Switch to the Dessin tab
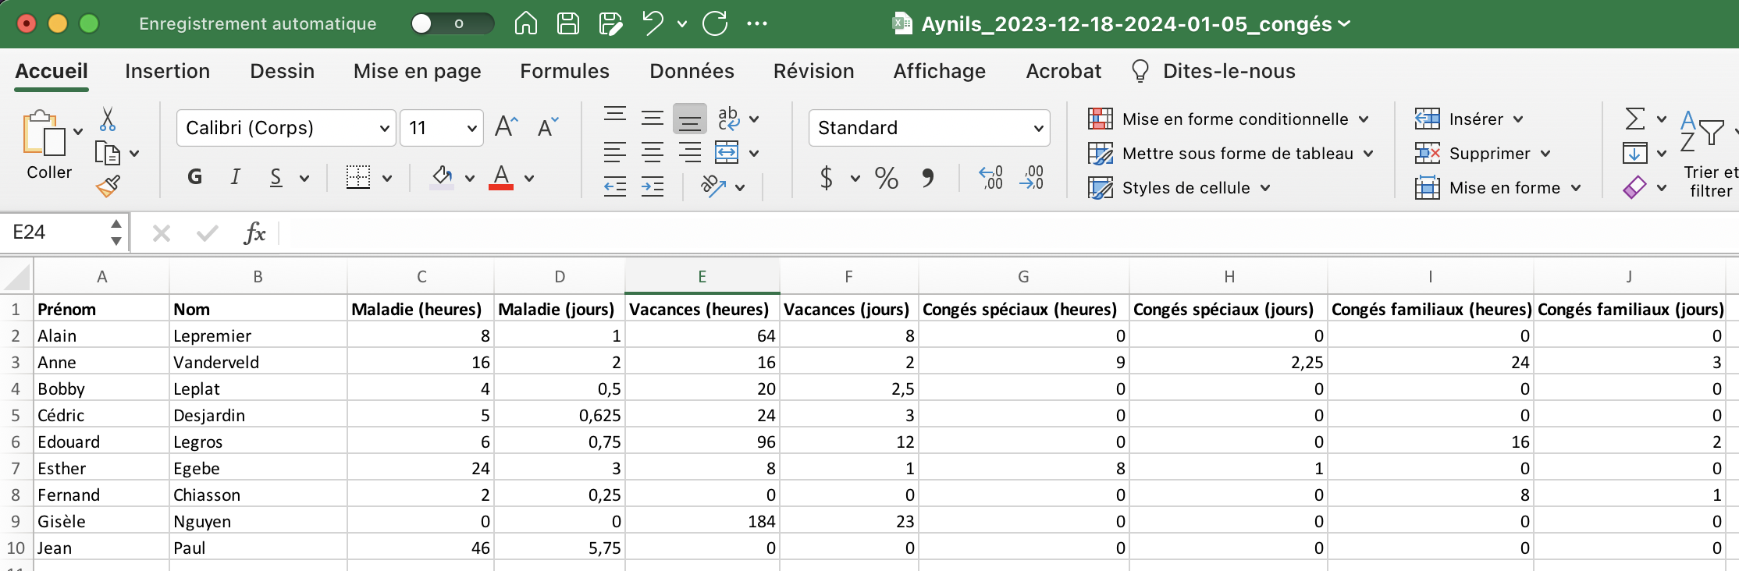Screen dimensions: 1739x571 282,71
